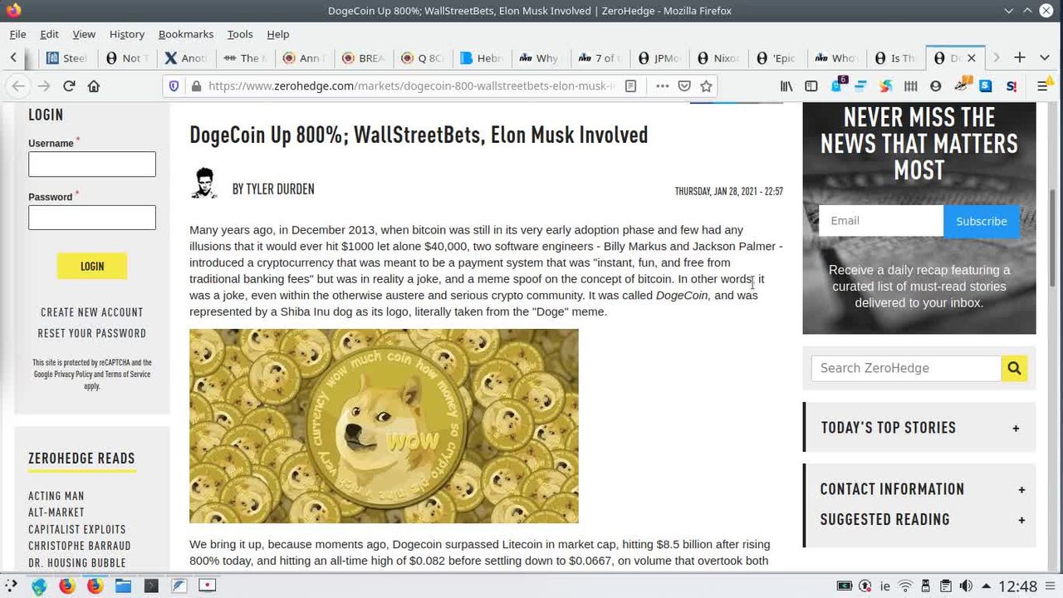Open the Bookmarks menu
The width and height of the screenshot is (1063, 598).
[x=186, y=34]
